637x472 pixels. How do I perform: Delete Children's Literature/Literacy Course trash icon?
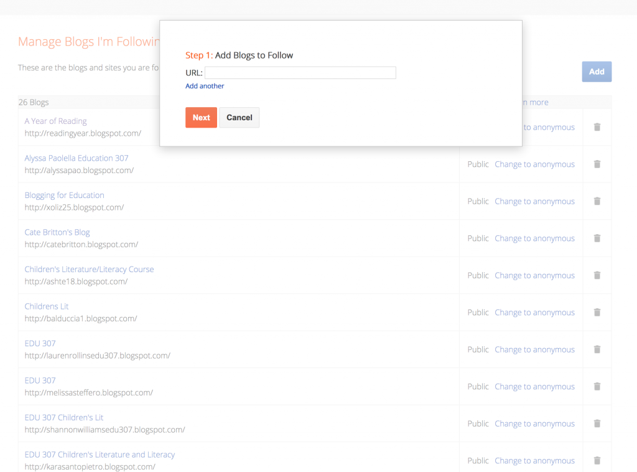[x=597, y=275]
